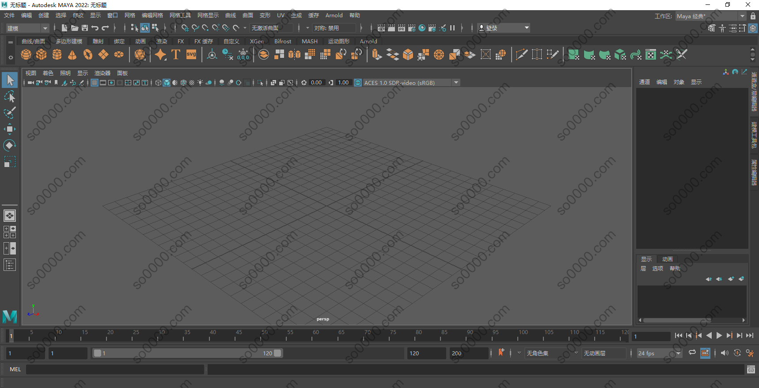This screenshot has width=759, height=388.
Task: Open the Script Editor icon
Action: click(751, 369)
